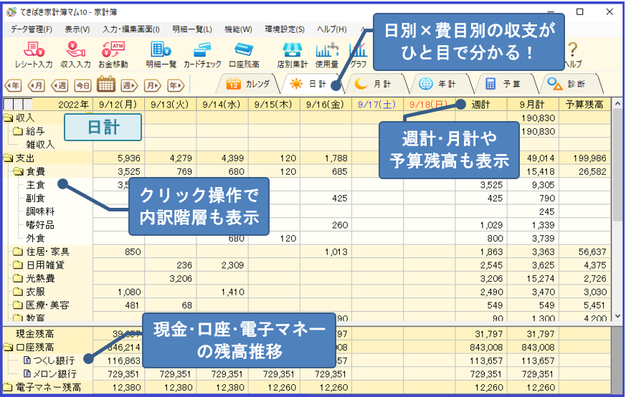626x397 pixels.
Task: Click the vertical scrollbar down arrow
Action: tap(617, 315)
